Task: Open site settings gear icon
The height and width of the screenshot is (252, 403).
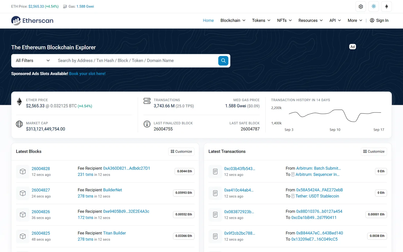Action: 361,6
